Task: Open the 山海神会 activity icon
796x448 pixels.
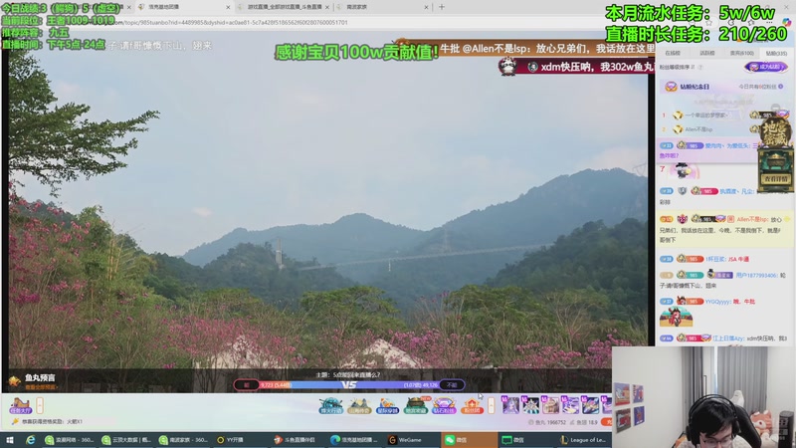Action: [x=359, y=406]
